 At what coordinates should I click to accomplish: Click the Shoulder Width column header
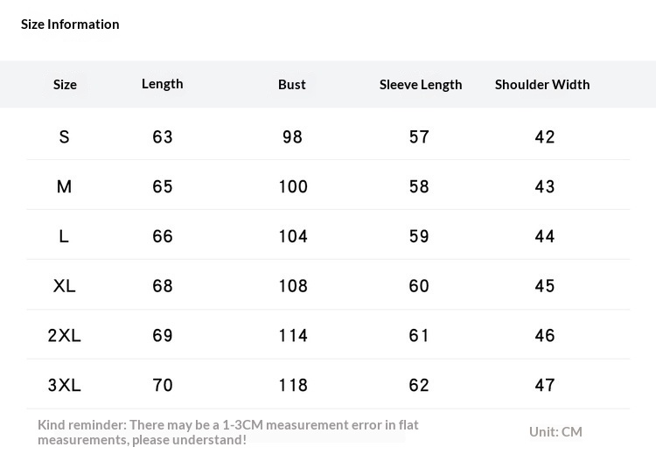pos(542,84)
